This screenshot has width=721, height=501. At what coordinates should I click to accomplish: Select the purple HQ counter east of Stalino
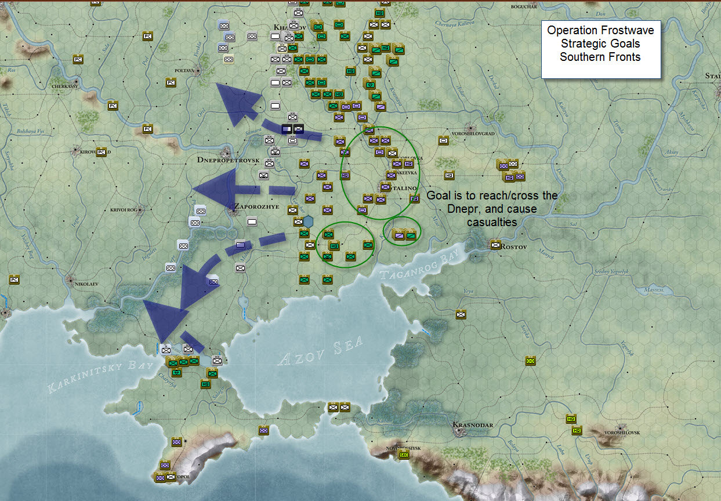415,198
